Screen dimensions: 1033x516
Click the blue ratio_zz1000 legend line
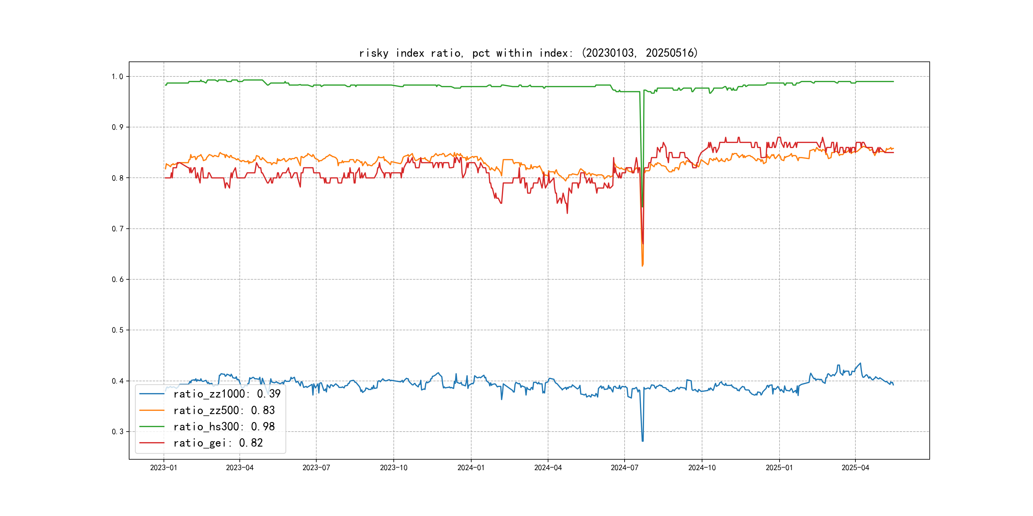pyautogui.click(x=151, y=394)
